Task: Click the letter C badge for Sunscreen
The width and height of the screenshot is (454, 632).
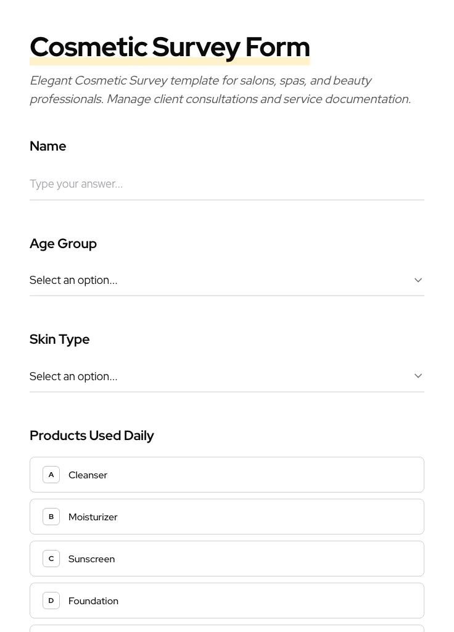Action: point(51,559)
